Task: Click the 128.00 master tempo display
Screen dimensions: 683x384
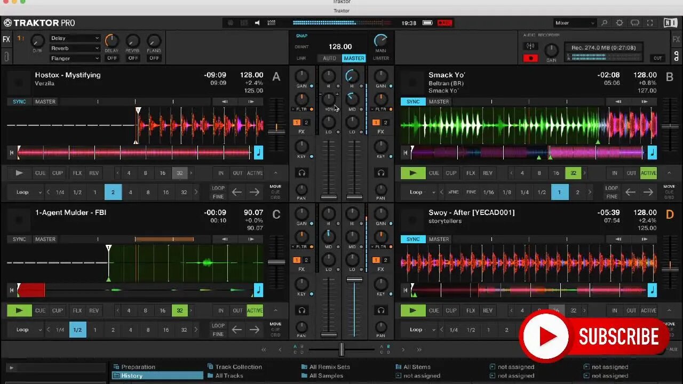Action: [x=340, y=47]
